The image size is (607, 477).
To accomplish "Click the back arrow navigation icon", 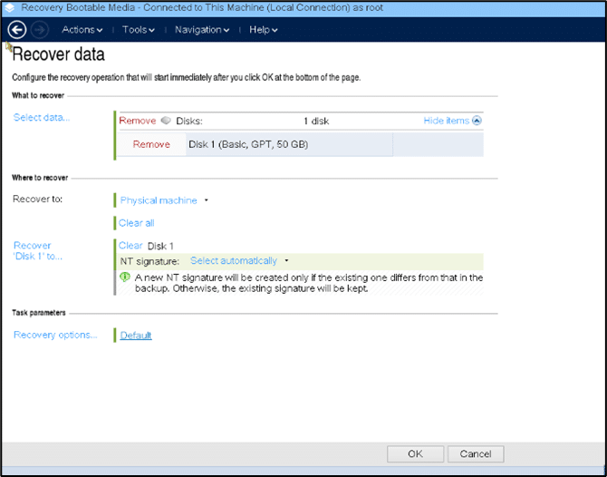I will point(17,30).
